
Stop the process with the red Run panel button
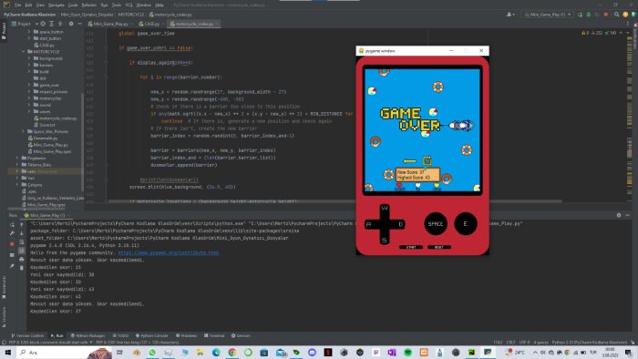[12, 244]
